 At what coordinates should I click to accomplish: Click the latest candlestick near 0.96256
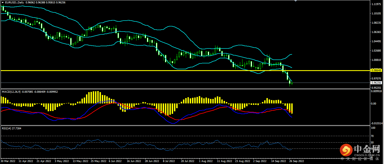pos(292,83)
